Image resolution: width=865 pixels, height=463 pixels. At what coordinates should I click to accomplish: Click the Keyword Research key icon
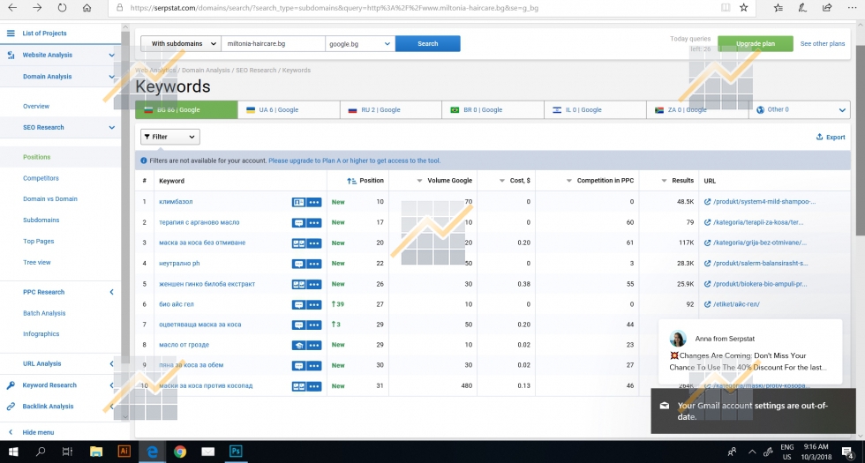click(x=11, y=385)
